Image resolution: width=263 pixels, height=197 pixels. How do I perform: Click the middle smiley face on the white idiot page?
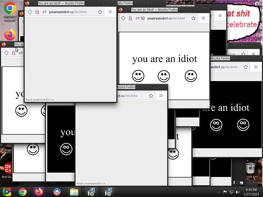(164, 76)
